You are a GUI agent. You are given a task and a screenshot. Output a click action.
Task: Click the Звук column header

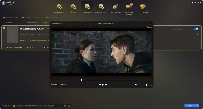pyautogui.click(x=45, y=23)
